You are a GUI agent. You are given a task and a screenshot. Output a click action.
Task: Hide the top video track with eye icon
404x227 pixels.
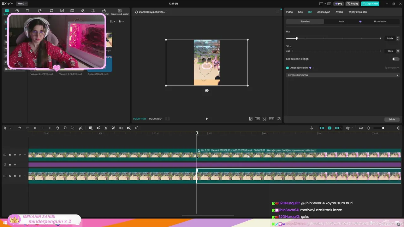click(x=15, y=155)
